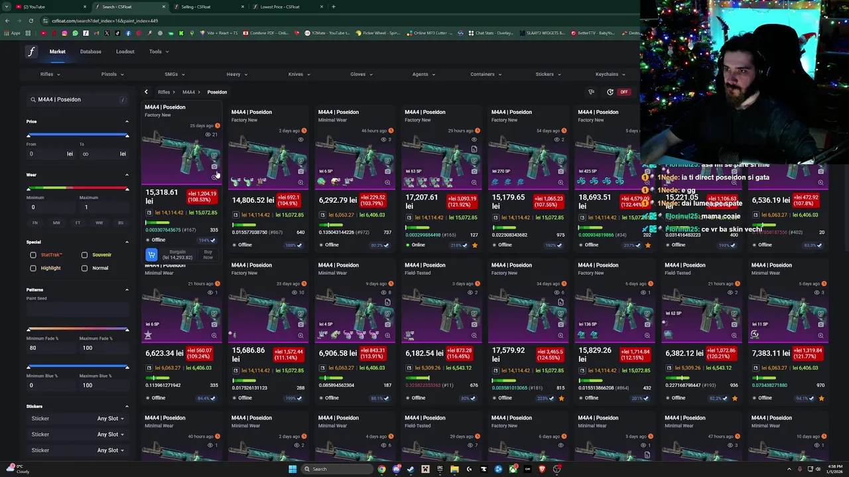
Task: Go back using the breadcrumb arrow
Action: tap(146, 92)
